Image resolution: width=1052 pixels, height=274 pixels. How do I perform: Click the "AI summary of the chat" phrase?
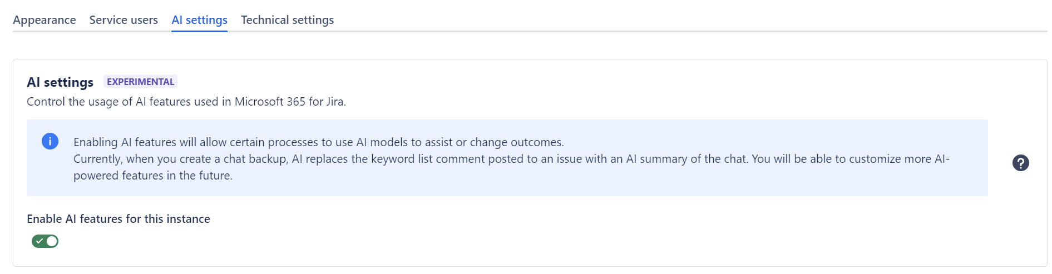click(x=686, y=159)
